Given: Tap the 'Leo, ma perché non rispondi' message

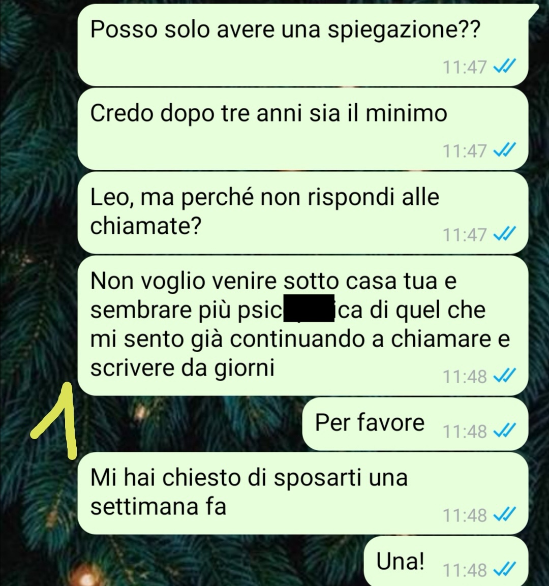Looking at the screenshot, I should point(303,212).
